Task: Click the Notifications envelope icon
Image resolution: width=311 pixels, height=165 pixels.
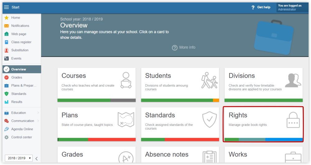Action: coord(7,26)
